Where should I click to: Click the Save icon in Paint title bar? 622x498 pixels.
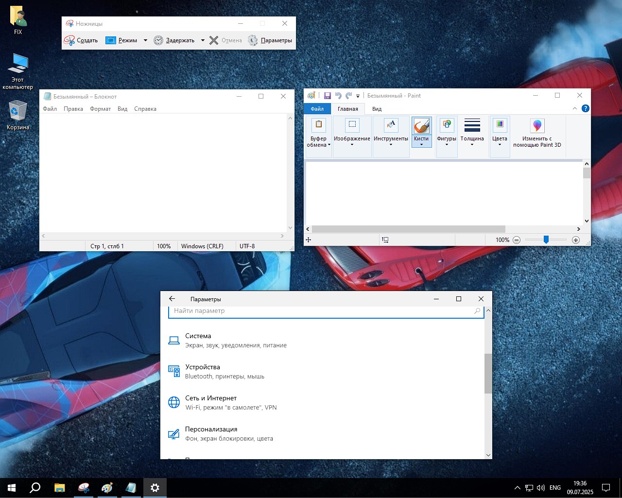click(327, 96)
